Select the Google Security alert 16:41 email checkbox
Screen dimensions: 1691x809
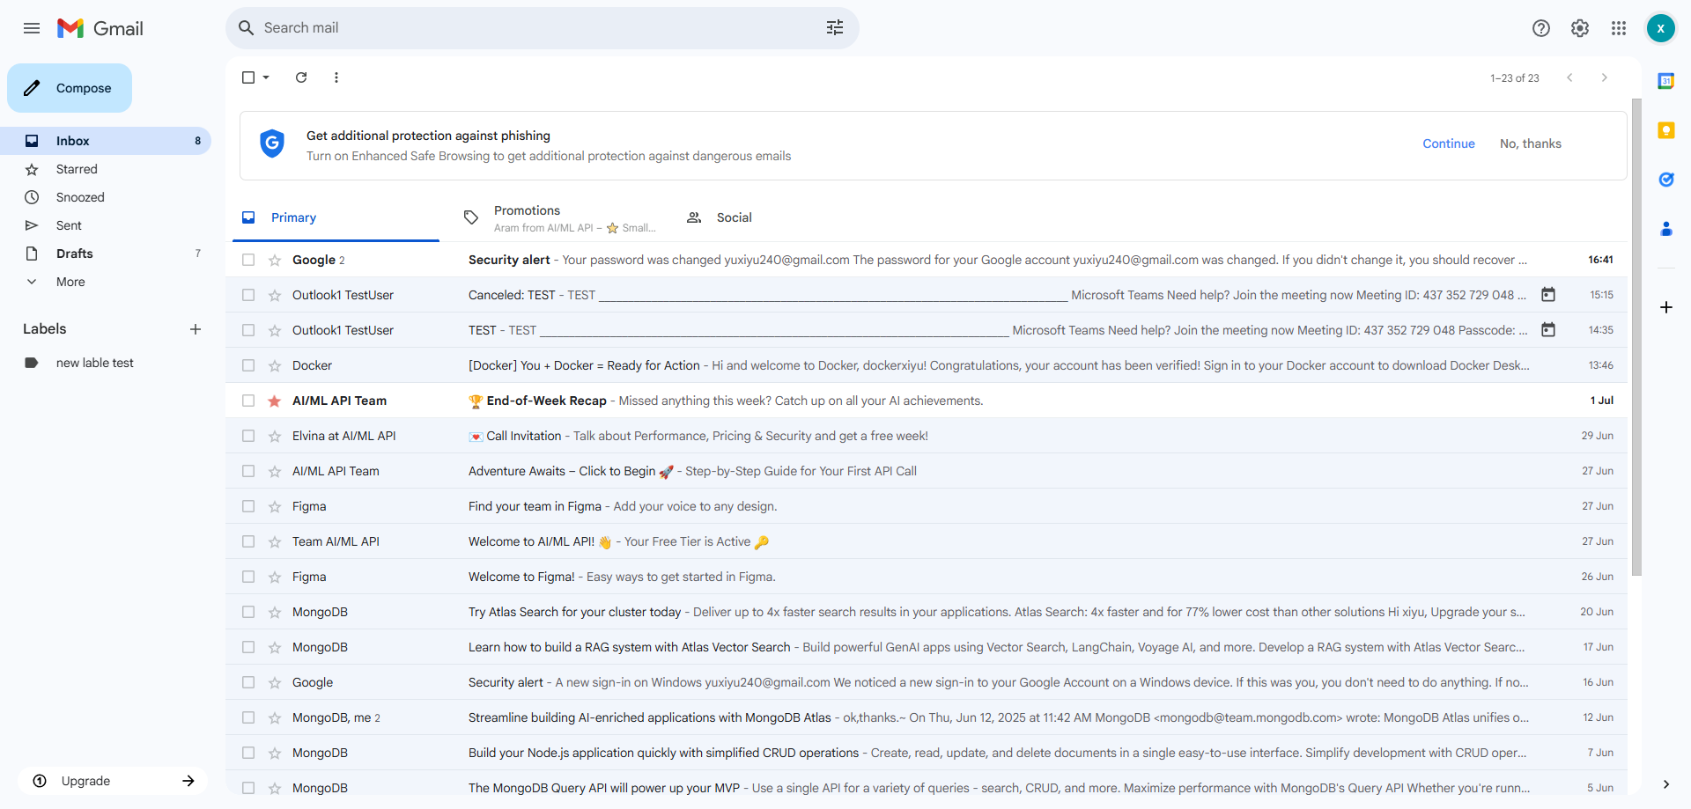click(248, 260)
